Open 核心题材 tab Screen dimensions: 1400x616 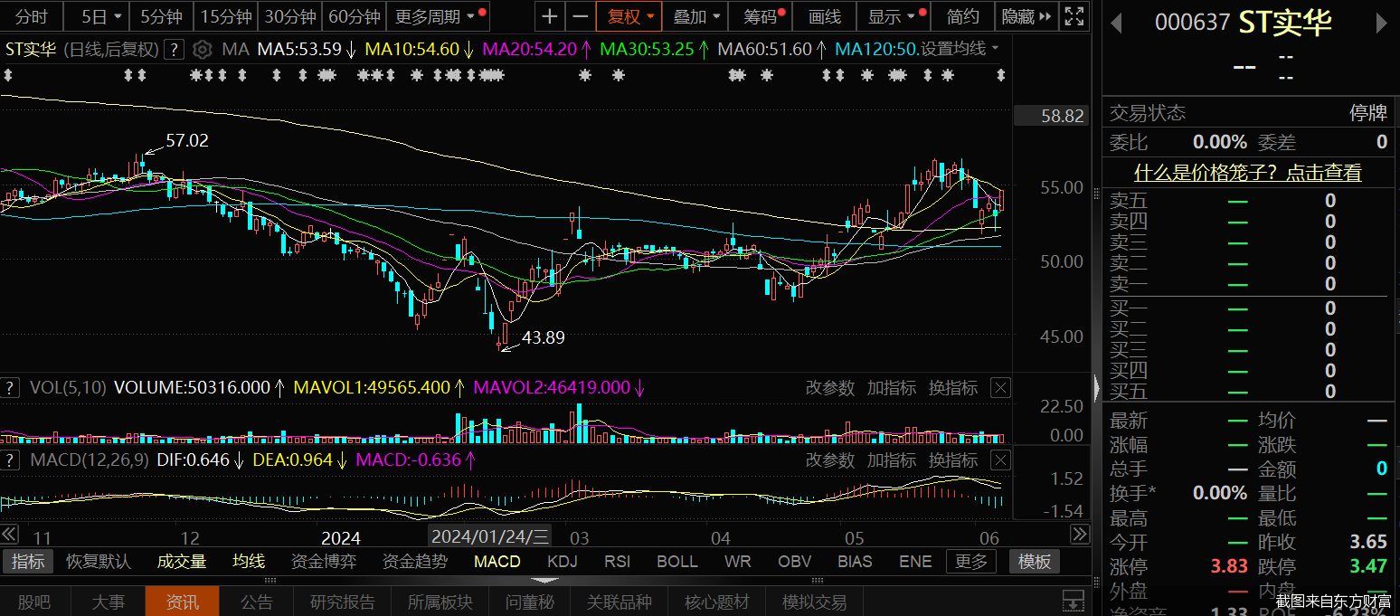[717, 602]
